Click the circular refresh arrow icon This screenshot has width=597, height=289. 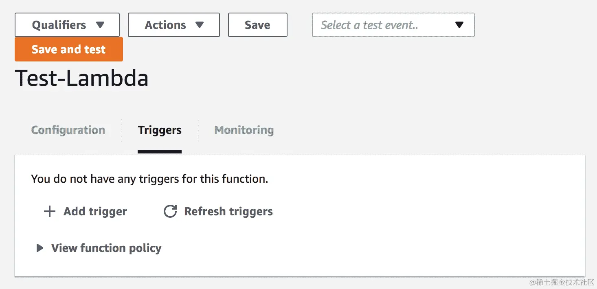(x=170, y=212)
